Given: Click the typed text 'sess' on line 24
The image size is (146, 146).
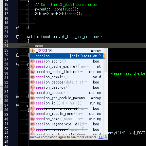Looking at the screenshot, I should pyautogui.click(x=39, y=46).
